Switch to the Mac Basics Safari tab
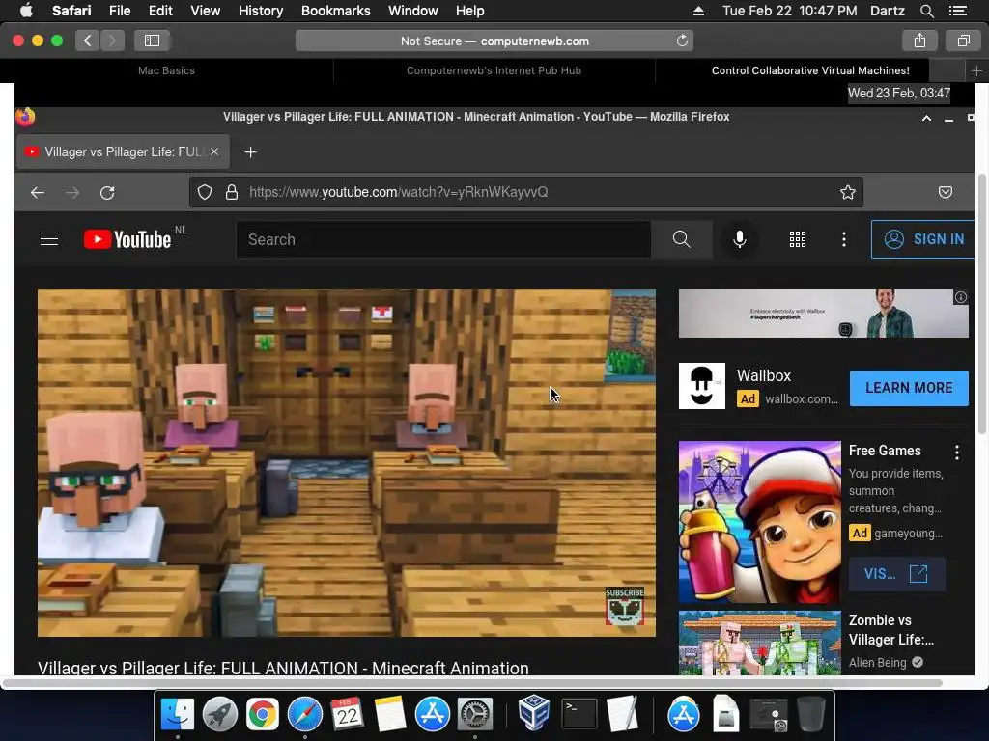This screenshot has height=741, width=989. tap(166, 70)
